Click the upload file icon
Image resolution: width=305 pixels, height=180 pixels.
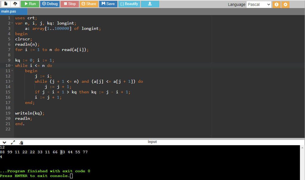click(15, 4)
